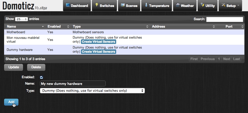
Task: Click the Temperature thermometer icon
Action: [x=146, y=5]
